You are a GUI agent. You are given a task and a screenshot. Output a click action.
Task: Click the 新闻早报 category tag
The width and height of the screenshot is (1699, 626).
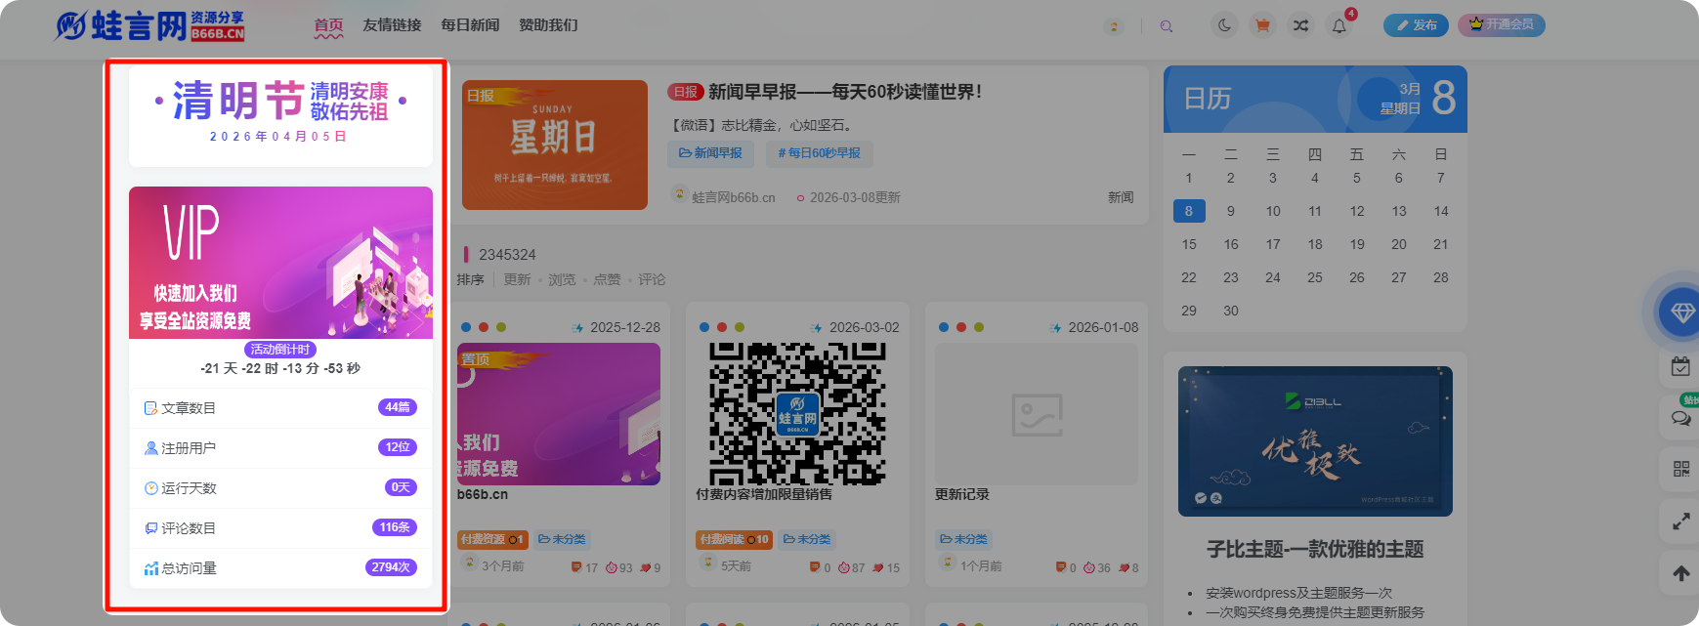[710, 153]
